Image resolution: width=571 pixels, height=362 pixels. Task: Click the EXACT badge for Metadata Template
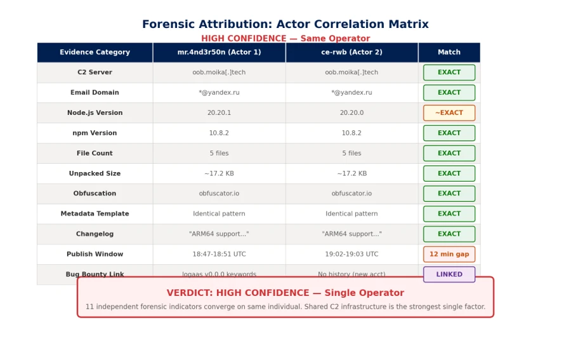coord(449,213)
